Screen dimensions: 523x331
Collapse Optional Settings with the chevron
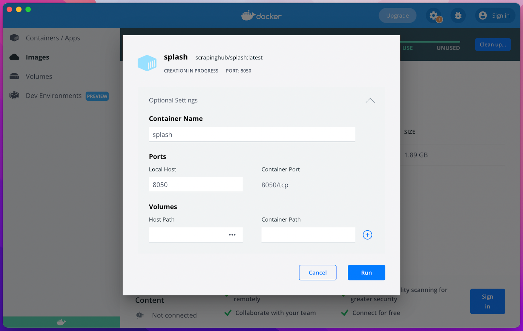click(370, 100)
